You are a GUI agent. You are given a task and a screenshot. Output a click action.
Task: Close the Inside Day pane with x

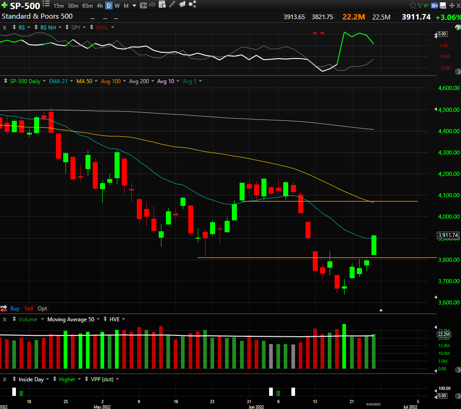pyautogui.click(x=5, y=379)
